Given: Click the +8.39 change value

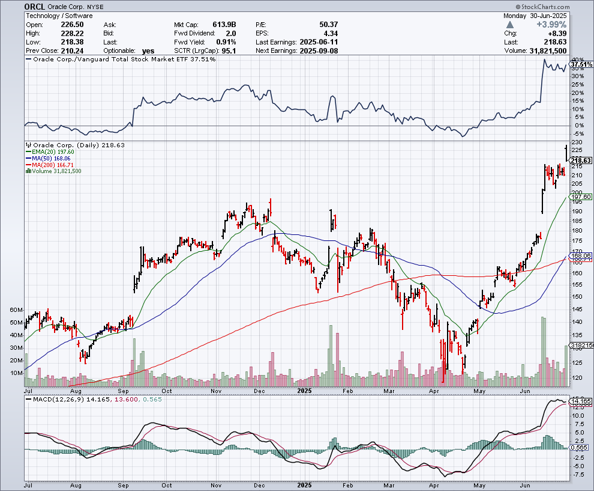Looking at the screenshot, I should 557,34.
